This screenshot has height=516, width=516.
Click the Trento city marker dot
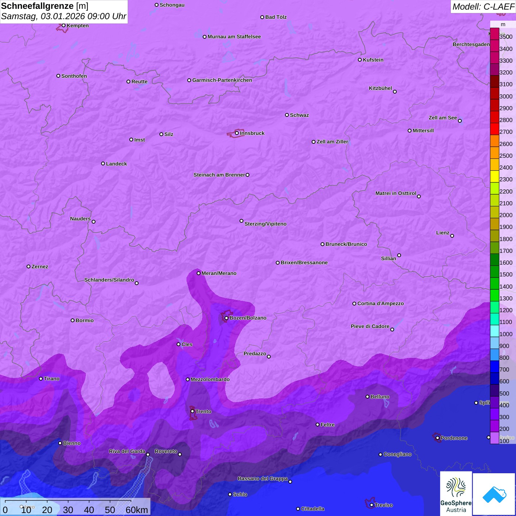[x=192, y=411]
